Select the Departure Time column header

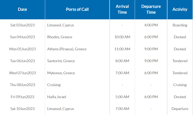151,10
